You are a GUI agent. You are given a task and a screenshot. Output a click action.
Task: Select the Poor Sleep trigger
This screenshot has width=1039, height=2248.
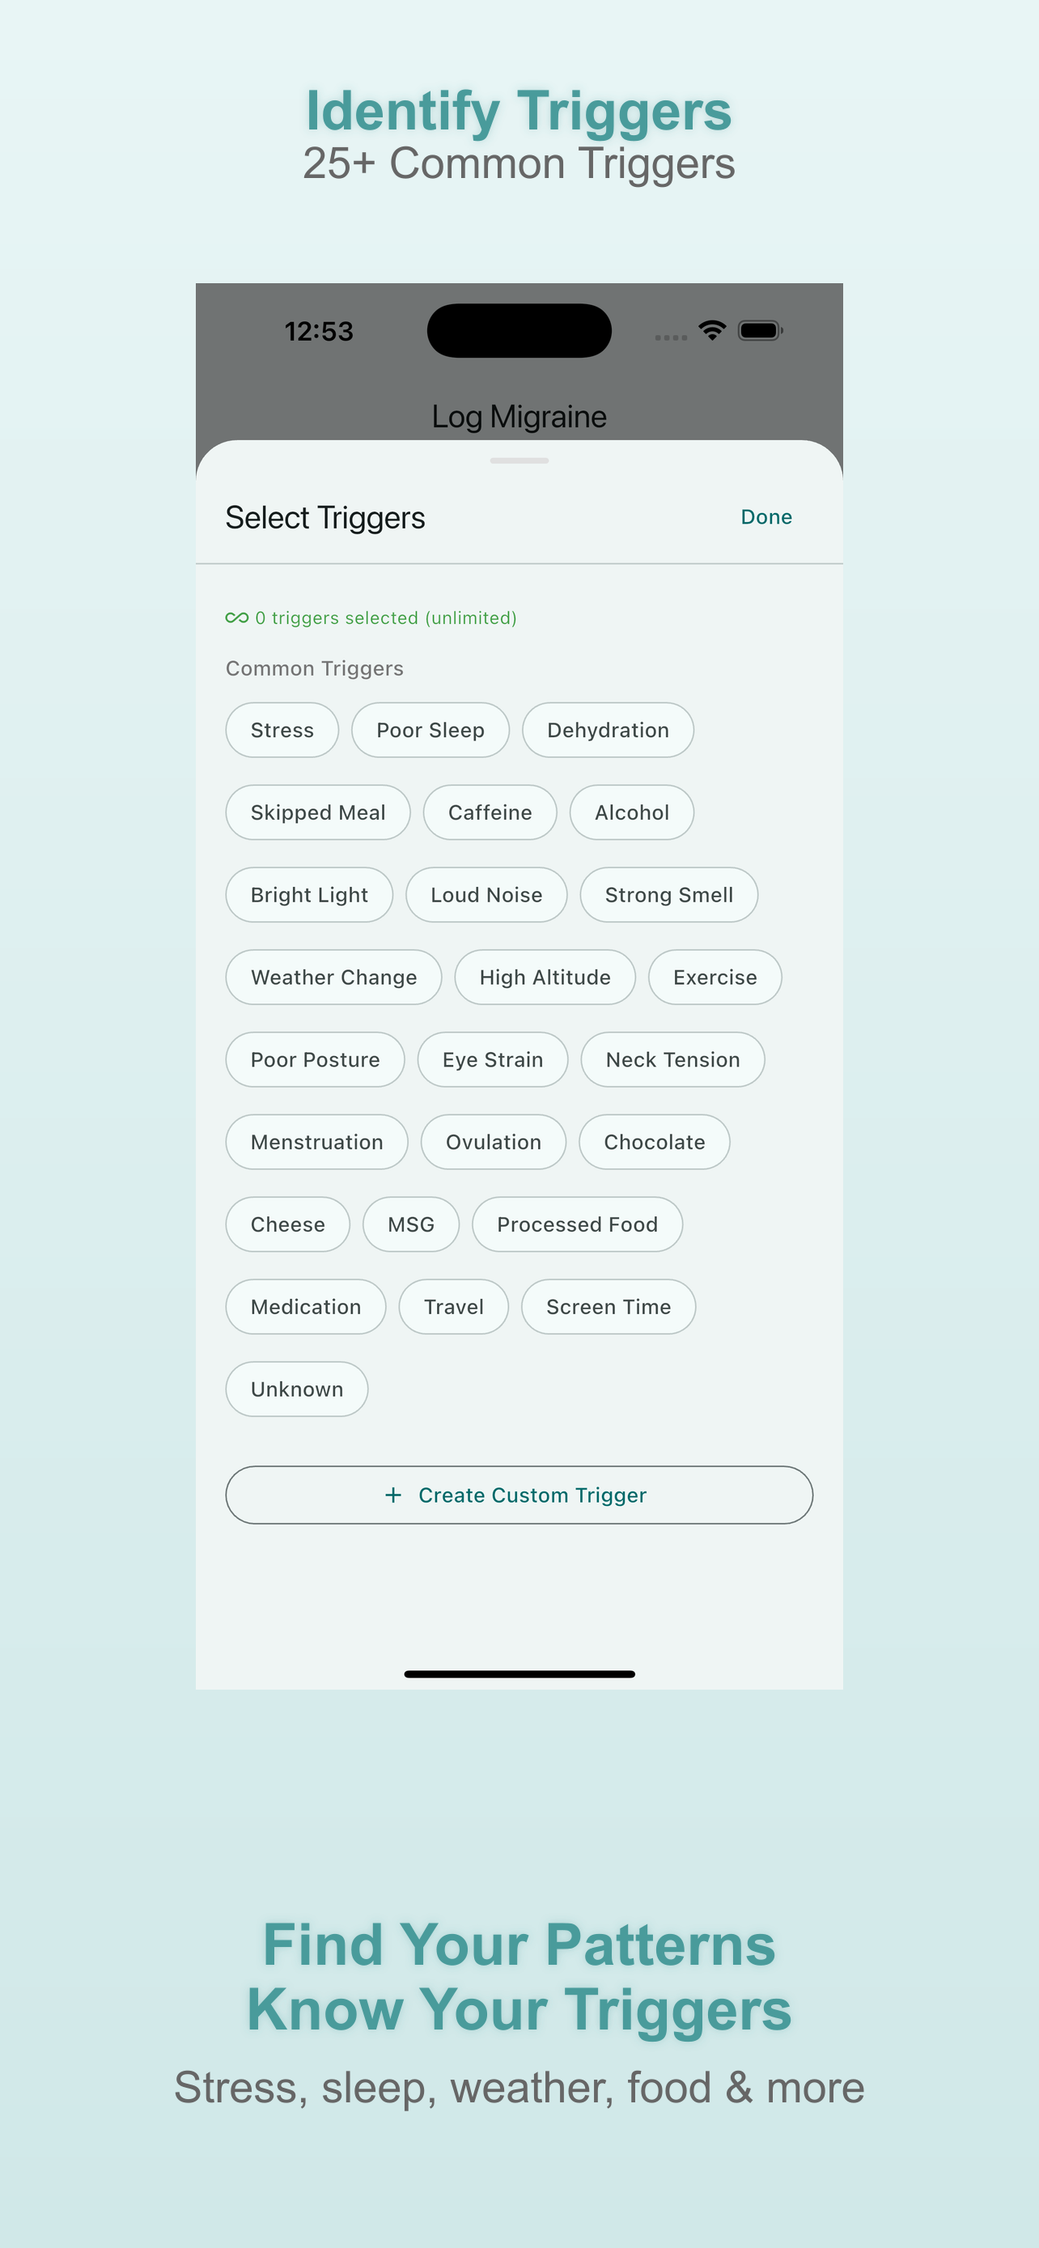(430, 731)
